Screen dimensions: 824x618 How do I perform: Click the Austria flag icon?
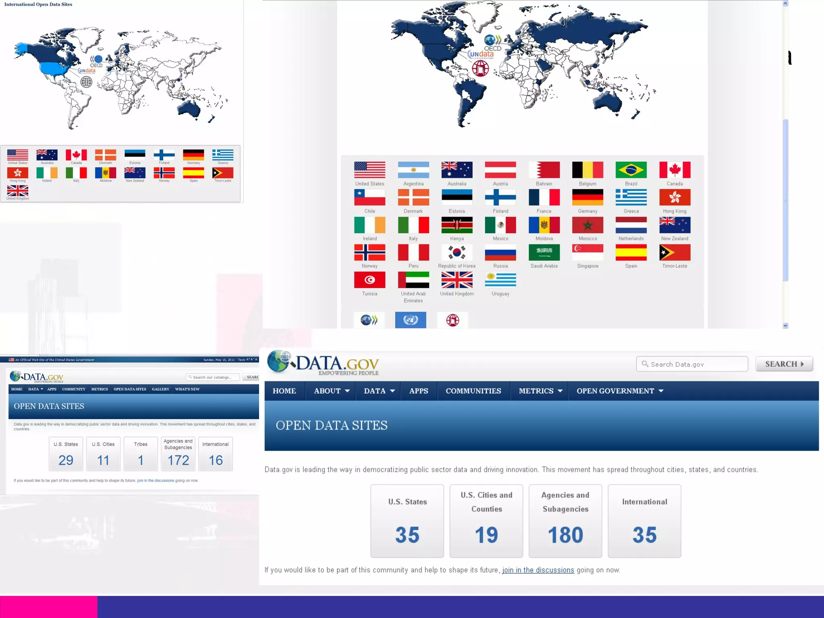[500, 170]
